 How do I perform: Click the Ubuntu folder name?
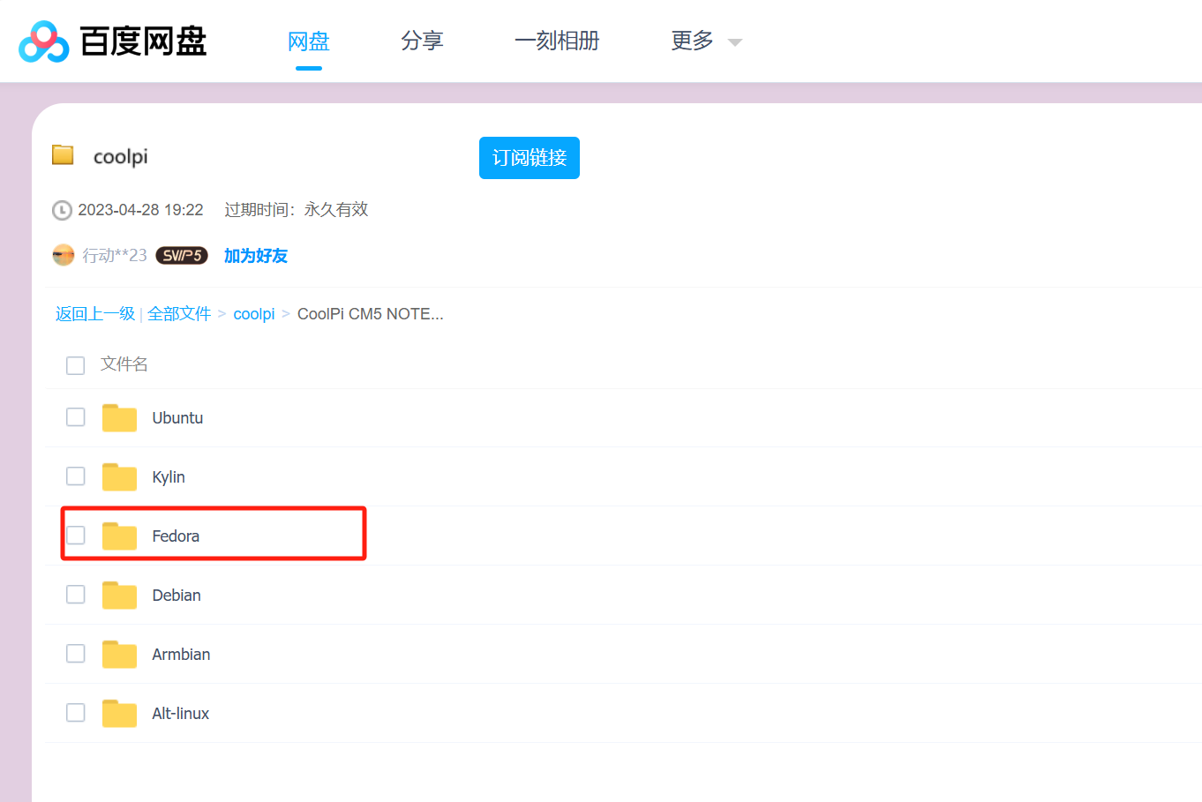(177, 418)
